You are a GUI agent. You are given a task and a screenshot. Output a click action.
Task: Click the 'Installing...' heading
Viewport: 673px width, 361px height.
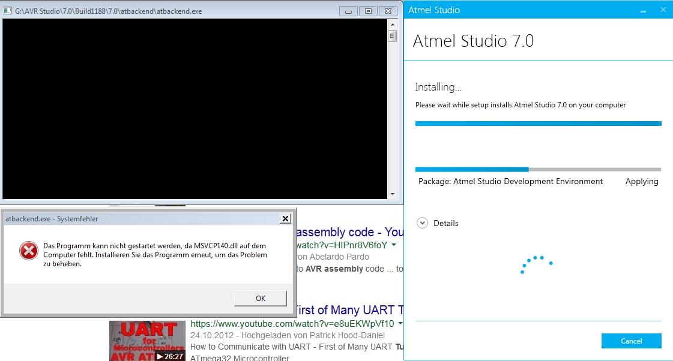(438, 87)
